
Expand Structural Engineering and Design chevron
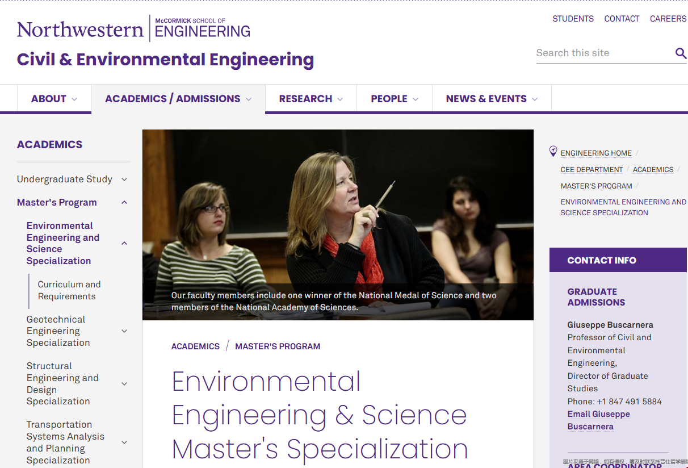124,384
